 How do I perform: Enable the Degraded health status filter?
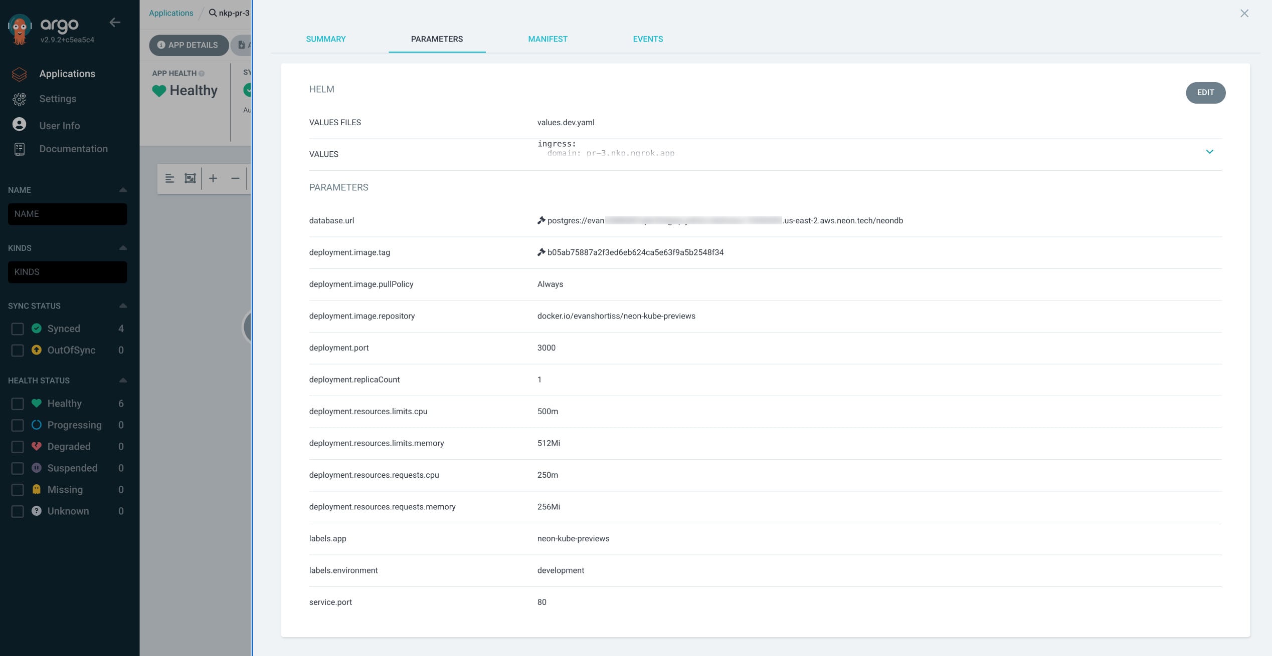click(18, 447)
